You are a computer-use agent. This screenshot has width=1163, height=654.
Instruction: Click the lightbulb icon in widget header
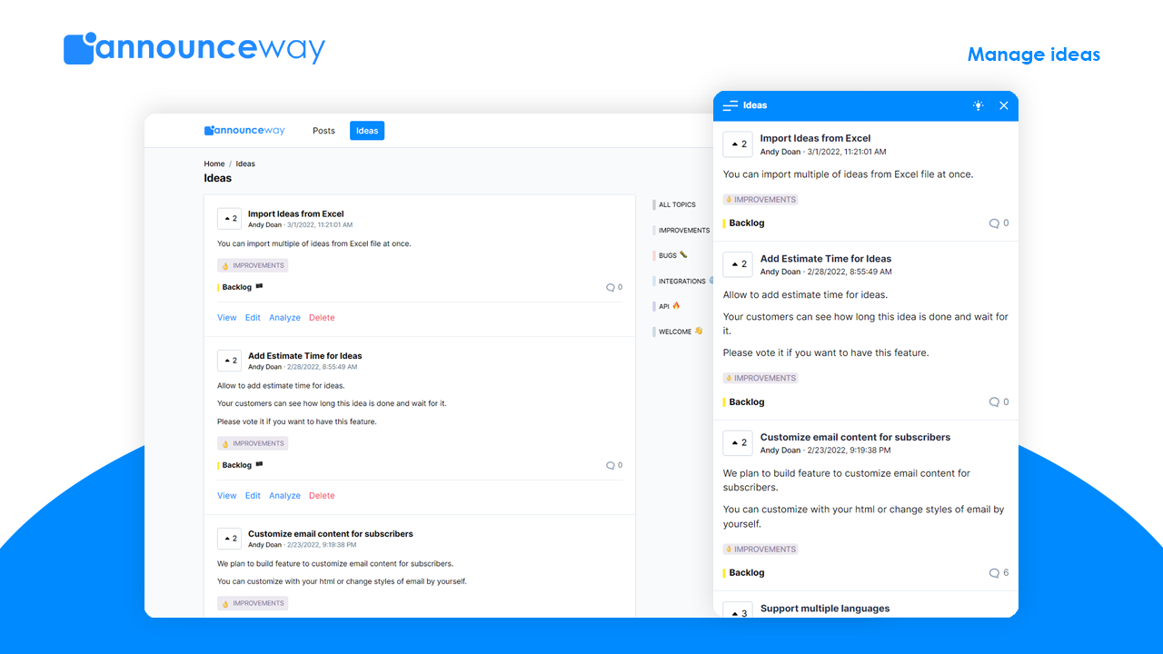coord(978,105)
